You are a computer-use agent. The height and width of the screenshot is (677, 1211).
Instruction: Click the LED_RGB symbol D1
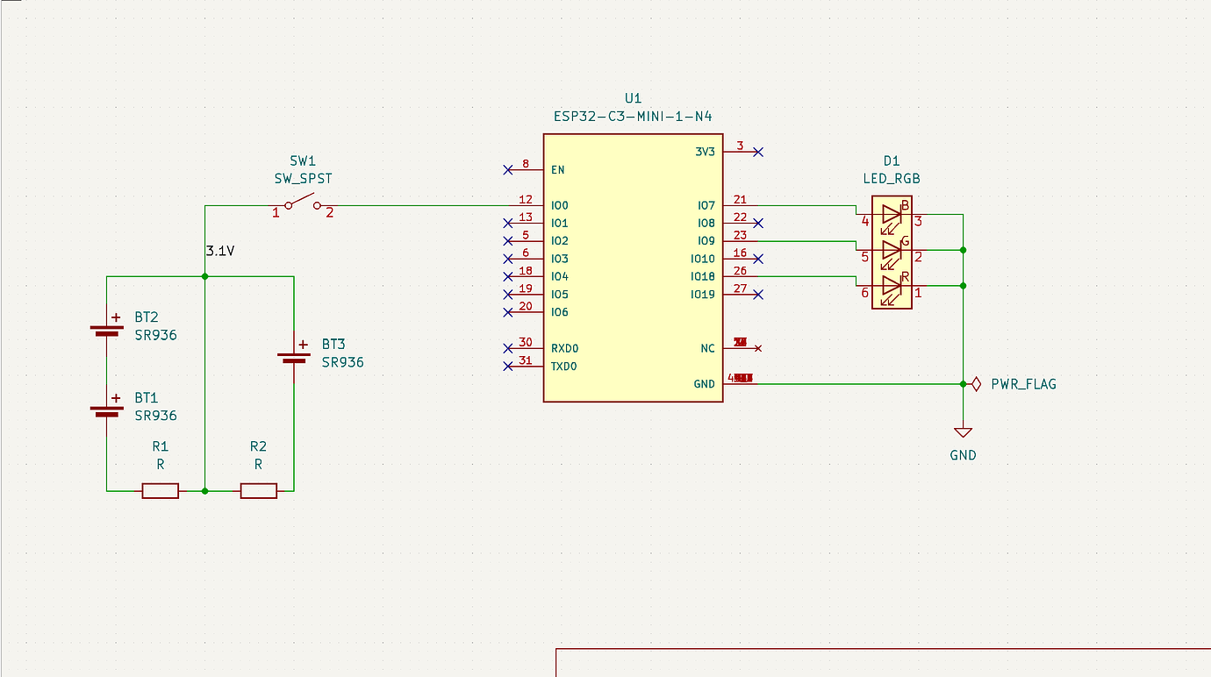(x=891, y=250)
